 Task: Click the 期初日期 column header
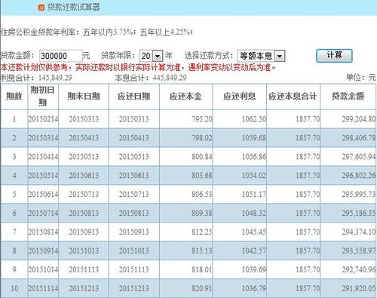[x=43, y=96]
